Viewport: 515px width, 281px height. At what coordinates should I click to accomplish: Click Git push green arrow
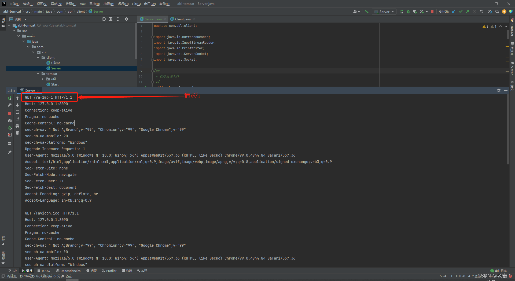[x=468, y=12]
